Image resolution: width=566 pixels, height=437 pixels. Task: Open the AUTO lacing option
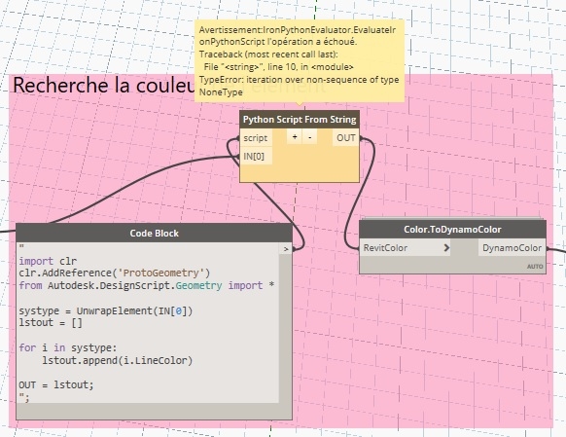coord(535,267)
